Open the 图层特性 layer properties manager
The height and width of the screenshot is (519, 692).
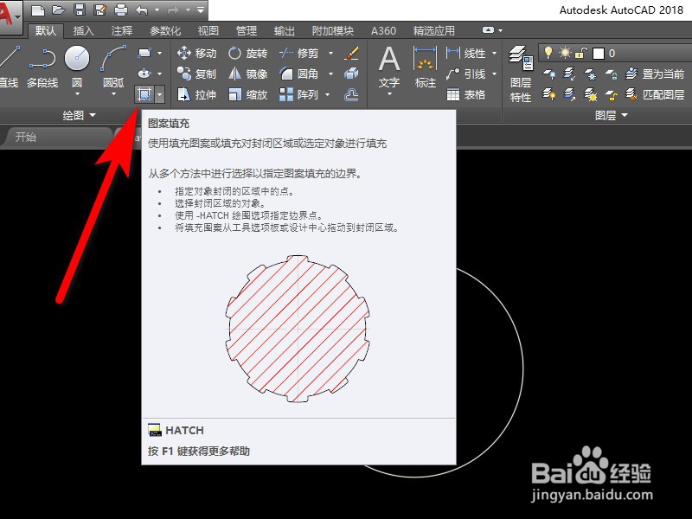[x=521, y=74]
